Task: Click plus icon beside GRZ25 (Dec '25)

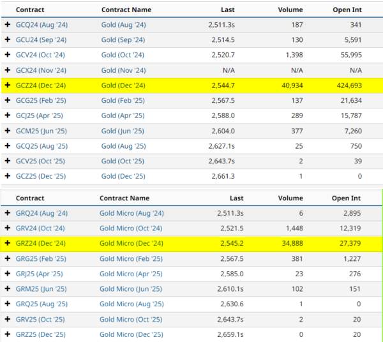Action: pyautogui.click(x=8, y=334)
